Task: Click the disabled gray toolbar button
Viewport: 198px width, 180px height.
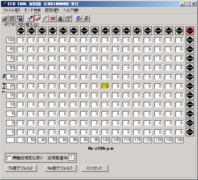Action: click(12, 18)
